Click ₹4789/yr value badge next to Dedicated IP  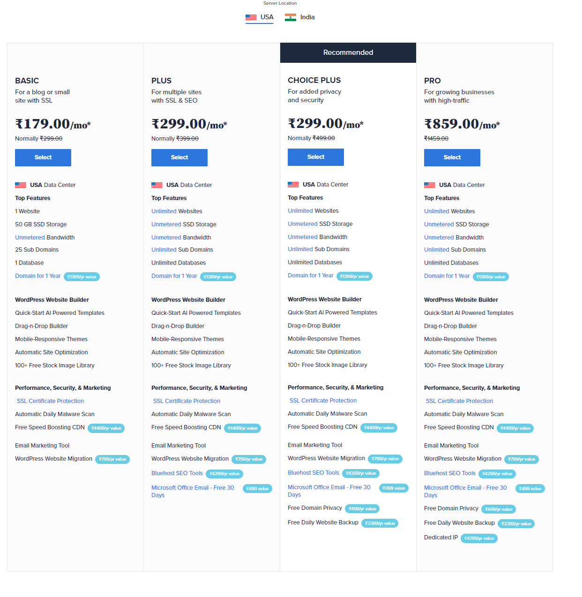479,538
